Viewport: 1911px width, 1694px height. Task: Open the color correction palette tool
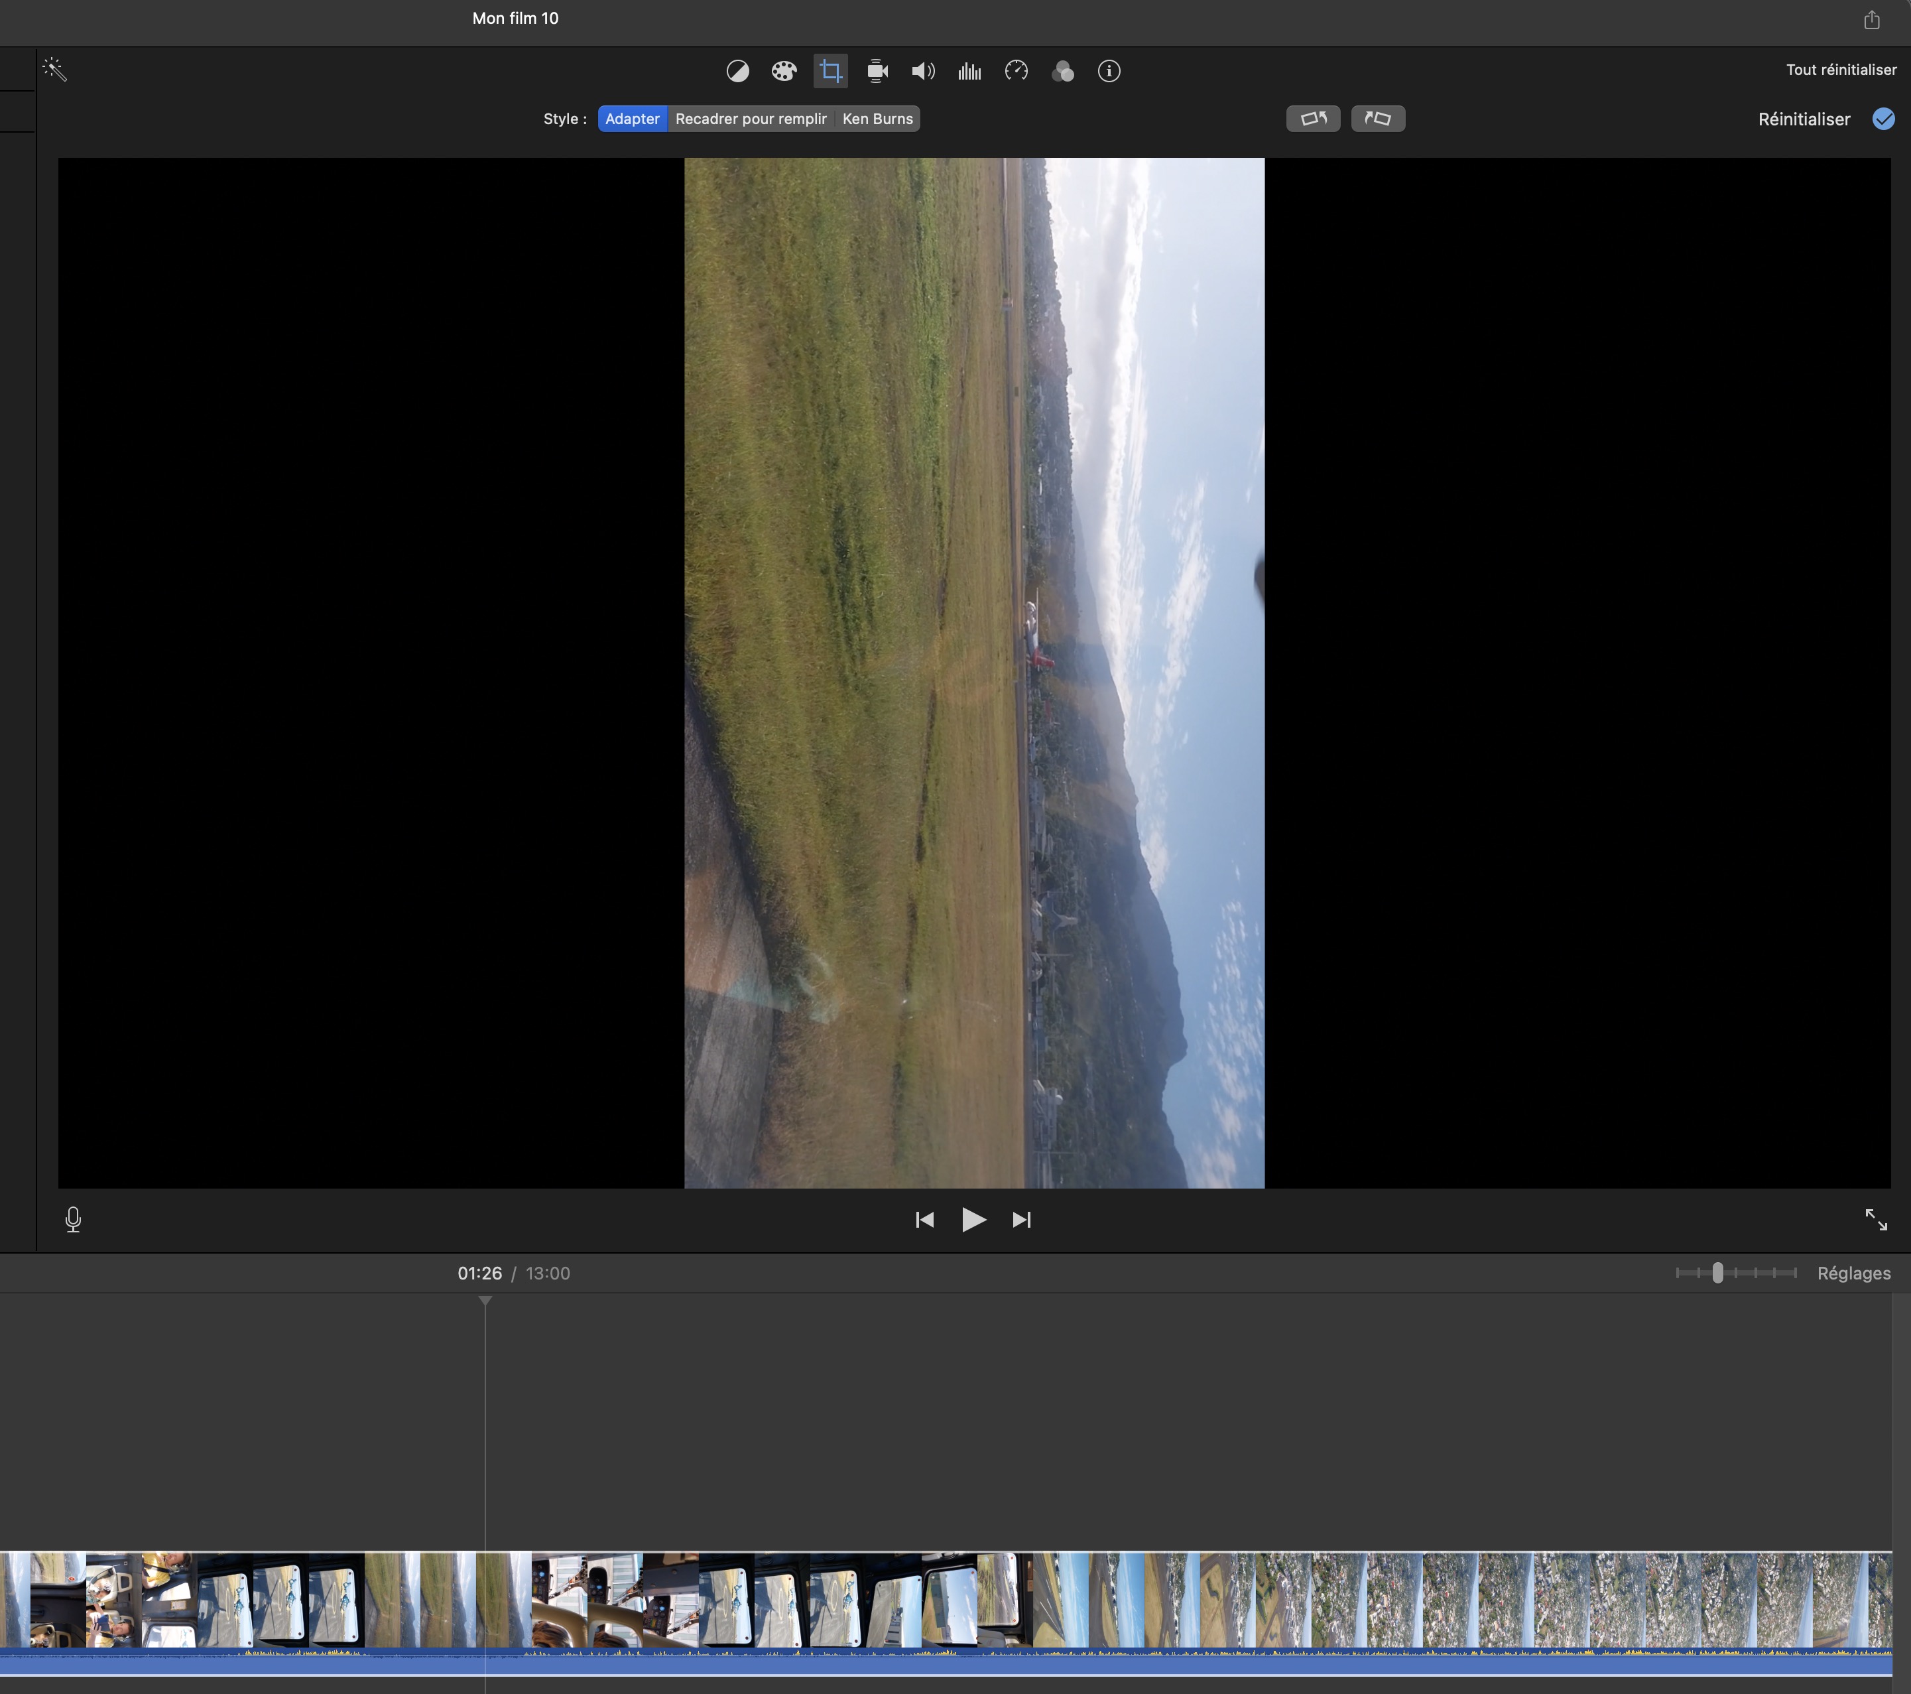[784, 71]
